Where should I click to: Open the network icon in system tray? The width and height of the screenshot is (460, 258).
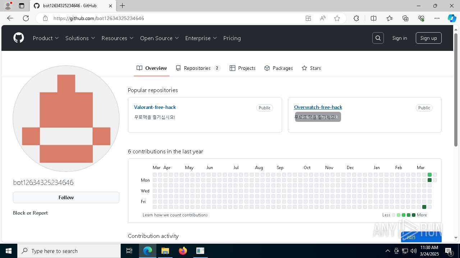[x=405, y=251]
